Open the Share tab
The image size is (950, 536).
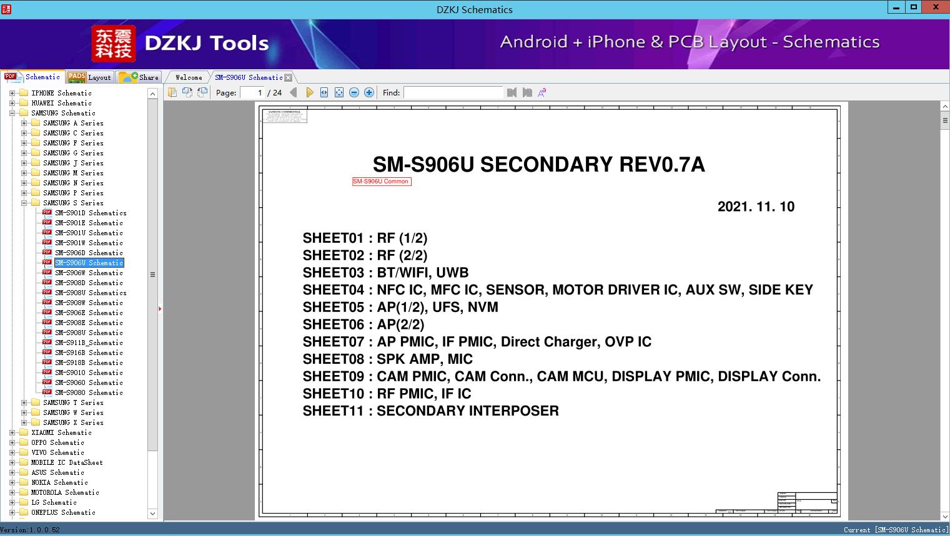click(139, 77)
